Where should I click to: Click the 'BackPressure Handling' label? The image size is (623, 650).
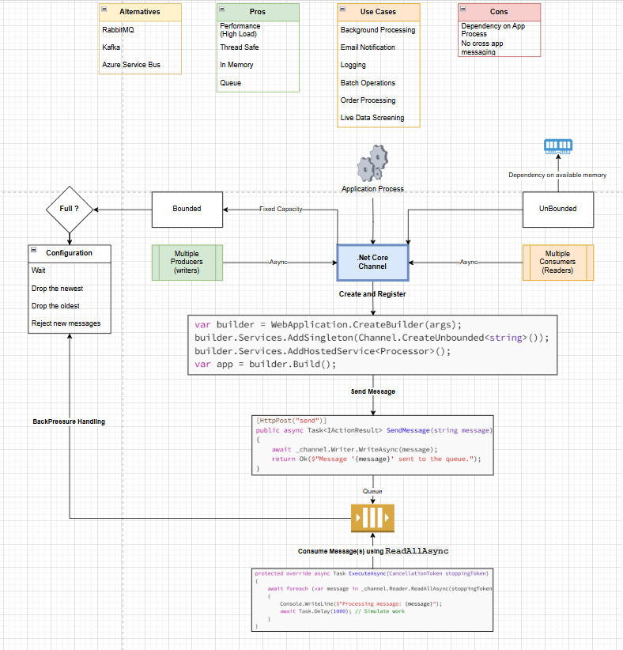69,421
